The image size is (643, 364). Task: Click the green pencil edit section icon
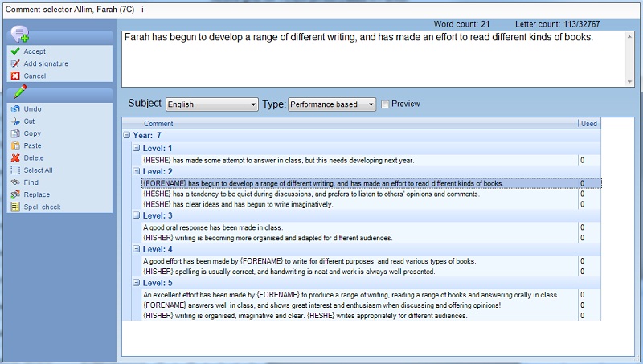[x=20, y=92]
